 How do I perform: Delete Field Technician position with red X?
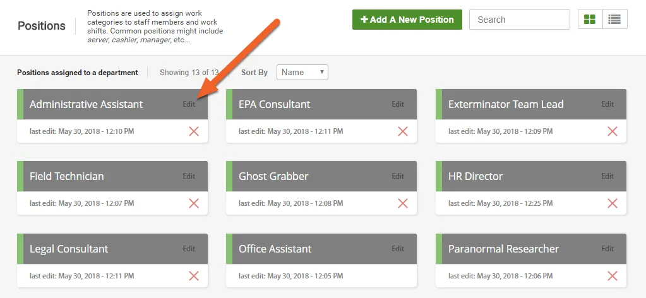[194, 203]
